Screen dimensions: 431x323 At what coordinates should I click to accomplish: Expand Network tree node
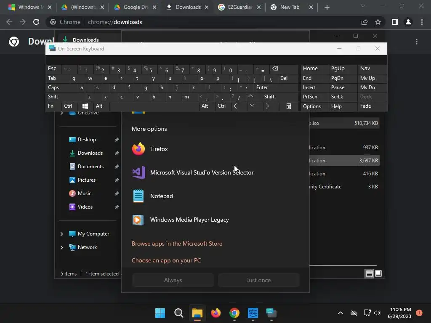pos(61,247)
